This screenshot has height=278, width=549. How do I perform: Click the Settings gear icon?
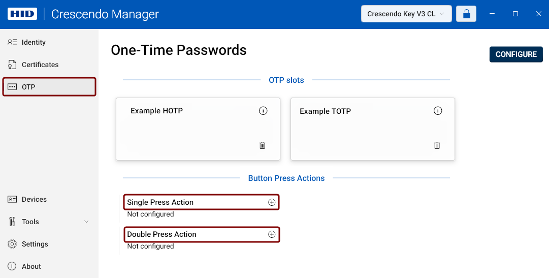coord(12,244)
